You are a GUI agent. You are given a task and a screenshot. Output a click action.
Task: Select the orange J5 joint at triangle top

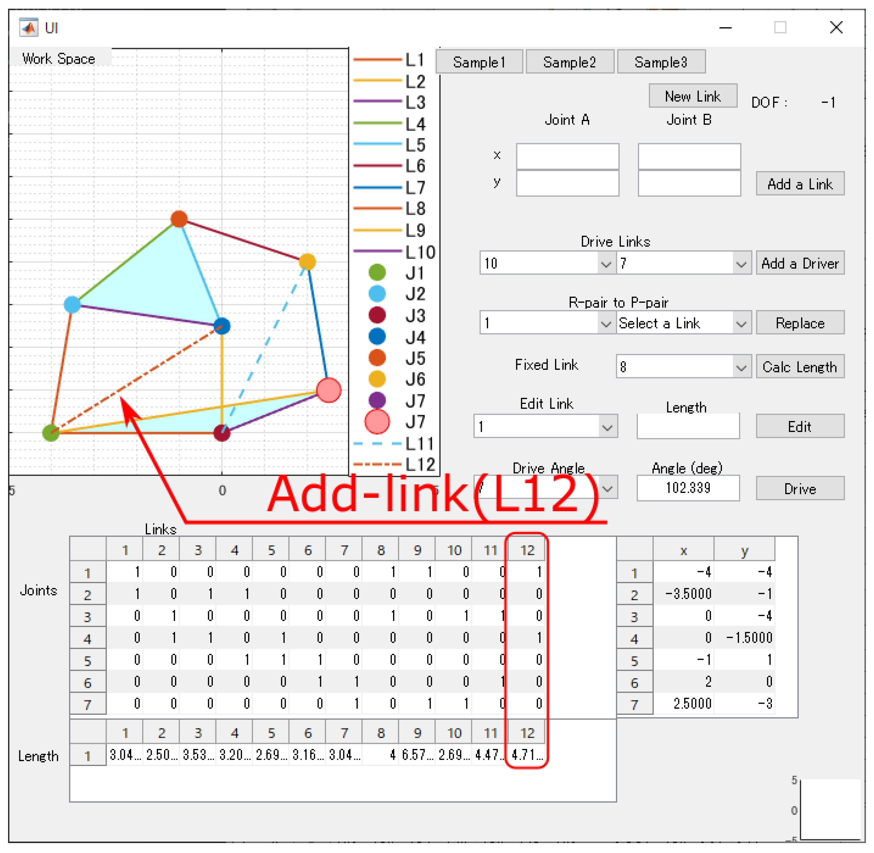click(x=179, y=219)
